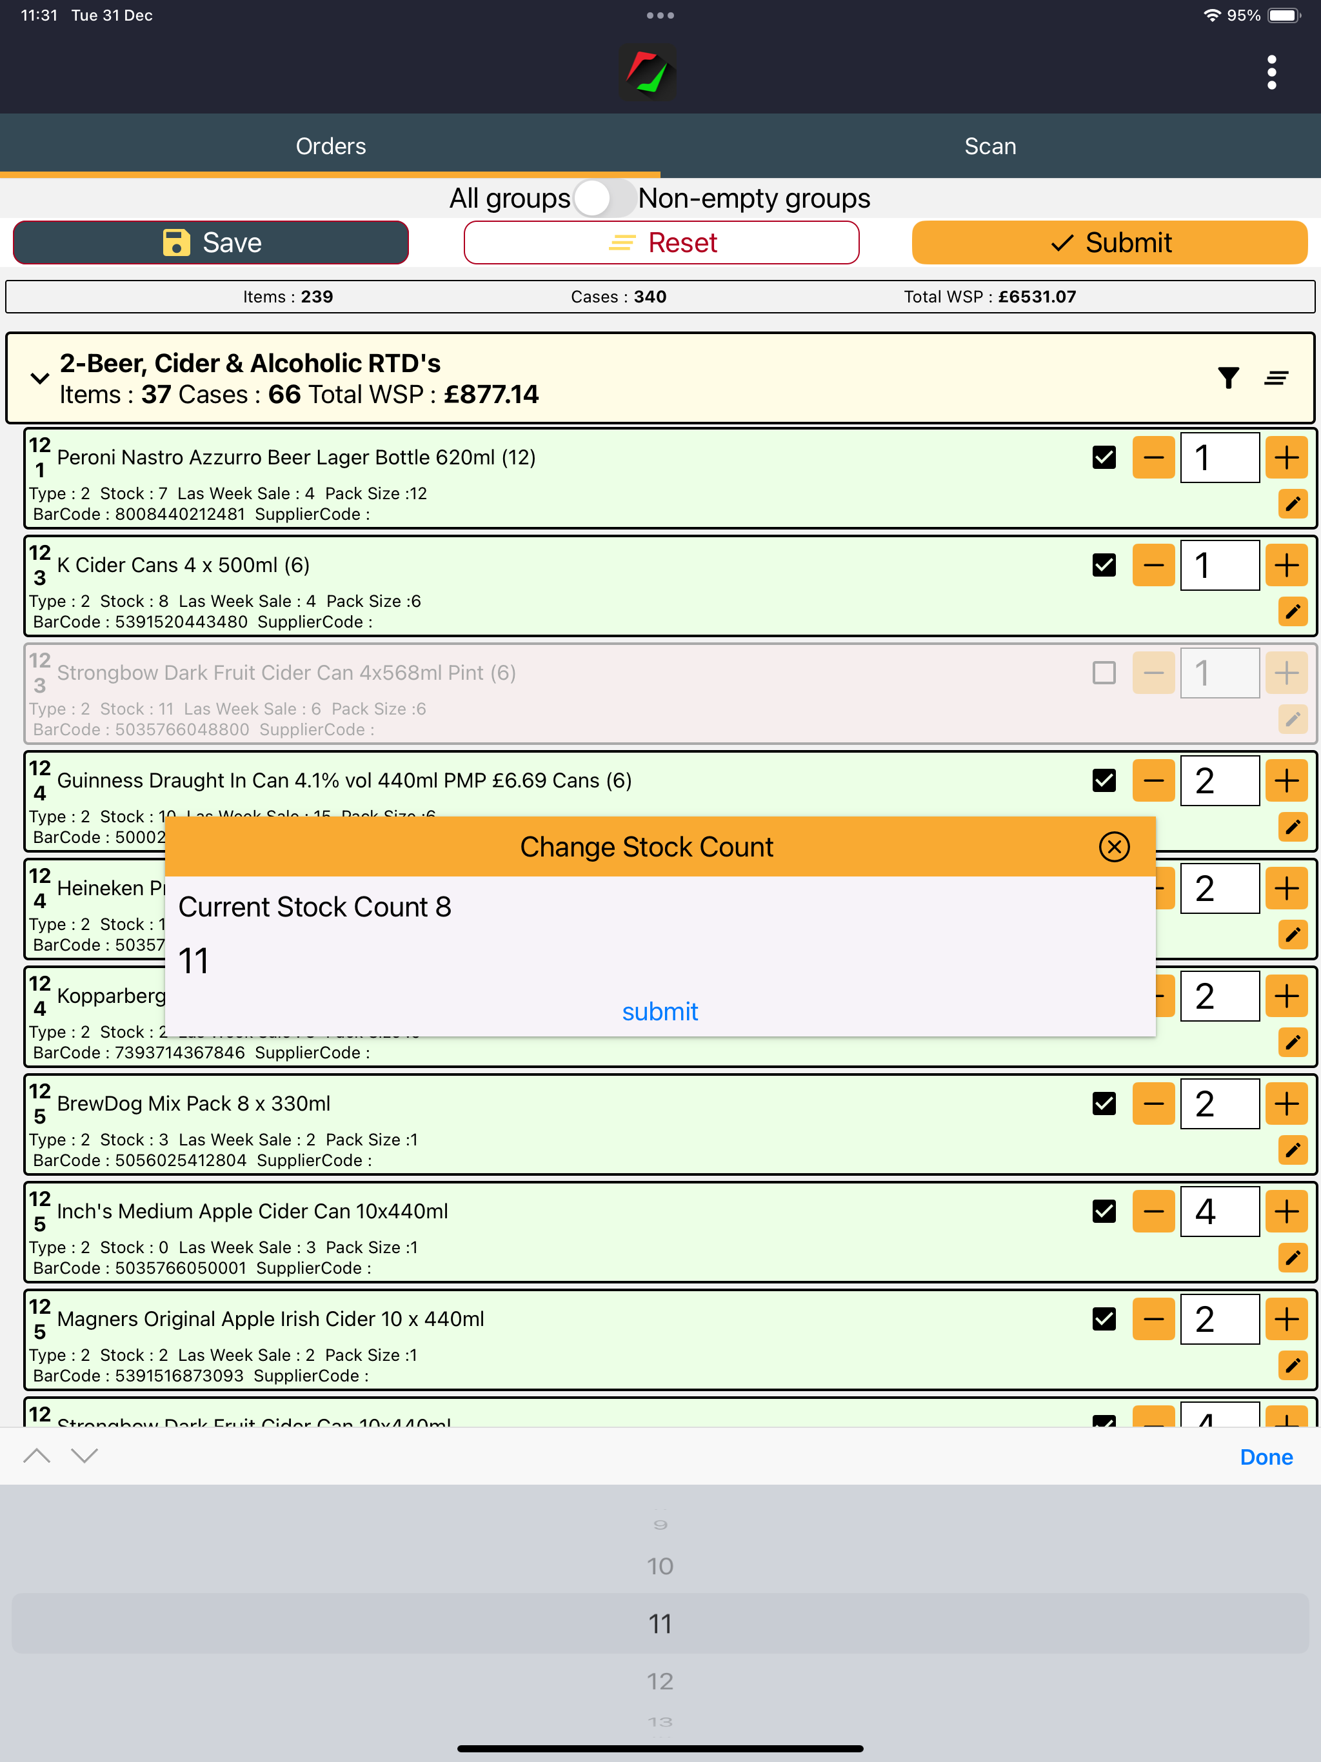Image resolution: width=1321 pixels, height=1762 pixels.
Task: Tap Done on the picker toolbar
Action: [x=1266, y=1457]
